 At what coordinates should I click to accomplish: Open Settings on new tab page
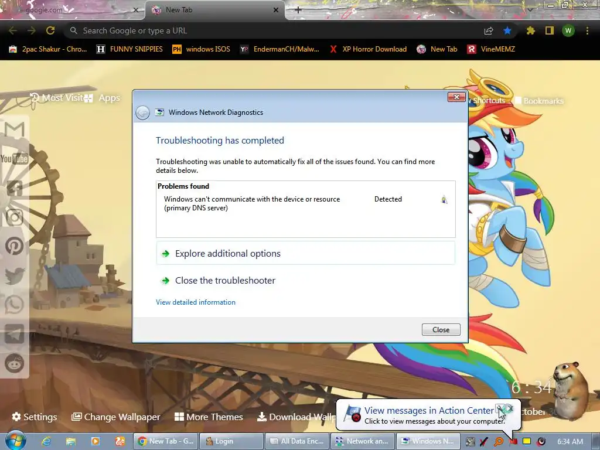[35, 417]
